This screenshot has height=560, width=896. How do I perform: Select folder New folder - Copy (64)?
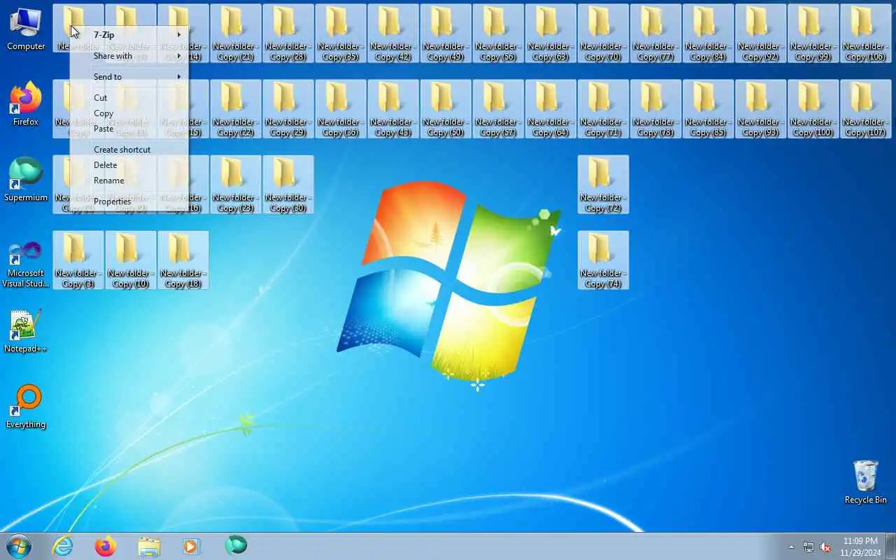pyautogui.click(x=551, y=109)
